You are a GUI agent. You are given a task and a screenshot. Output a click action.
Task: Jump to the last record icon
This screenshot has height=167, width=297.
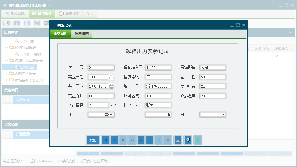(132, 140)
